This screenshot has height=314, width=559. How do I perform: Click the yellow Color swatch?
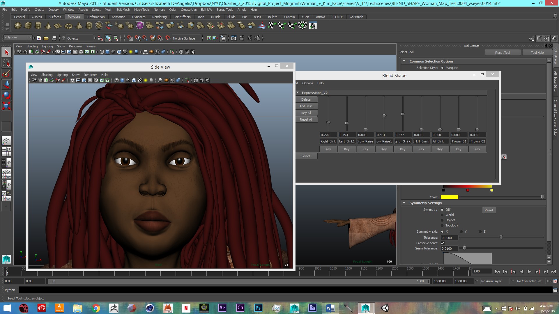click(449, 197)
